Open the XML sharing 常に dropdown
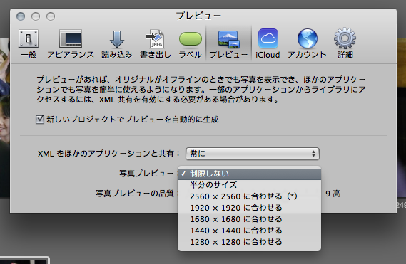The height and width of the screenshot is (264, 406). pos(252,154)
